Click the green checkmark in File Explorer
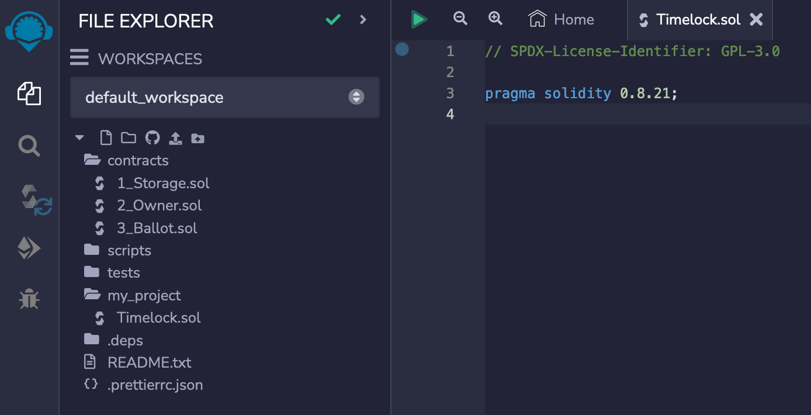811x415 pixels. coord(332,19)
